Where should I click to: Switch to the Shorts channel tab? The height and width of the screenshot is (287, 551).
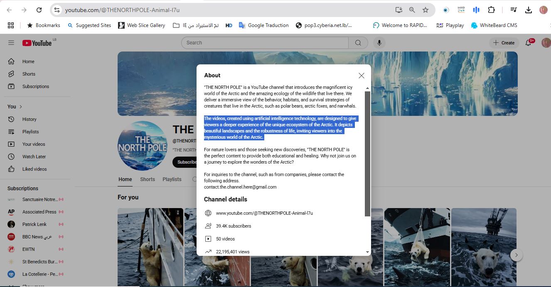click(147, 179)
